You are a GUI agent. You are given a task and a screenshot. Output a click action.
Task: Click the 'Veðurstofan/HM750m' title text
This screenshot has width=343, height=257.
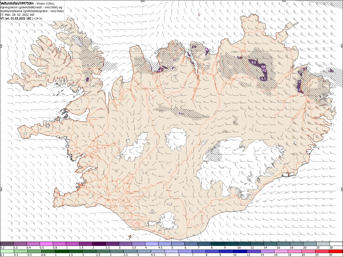tap(17, 3)
